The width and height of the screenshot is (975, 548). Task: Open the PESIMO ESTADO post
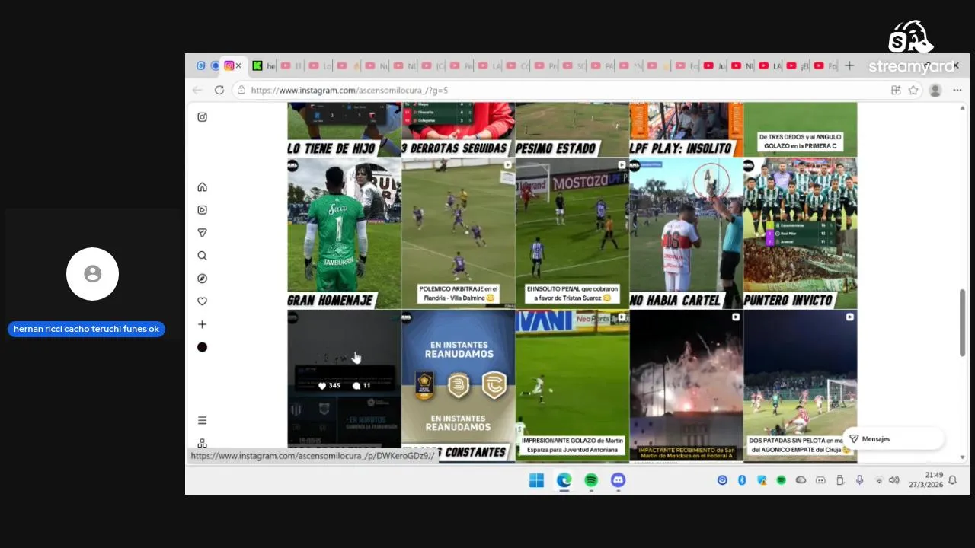point(572,129)
